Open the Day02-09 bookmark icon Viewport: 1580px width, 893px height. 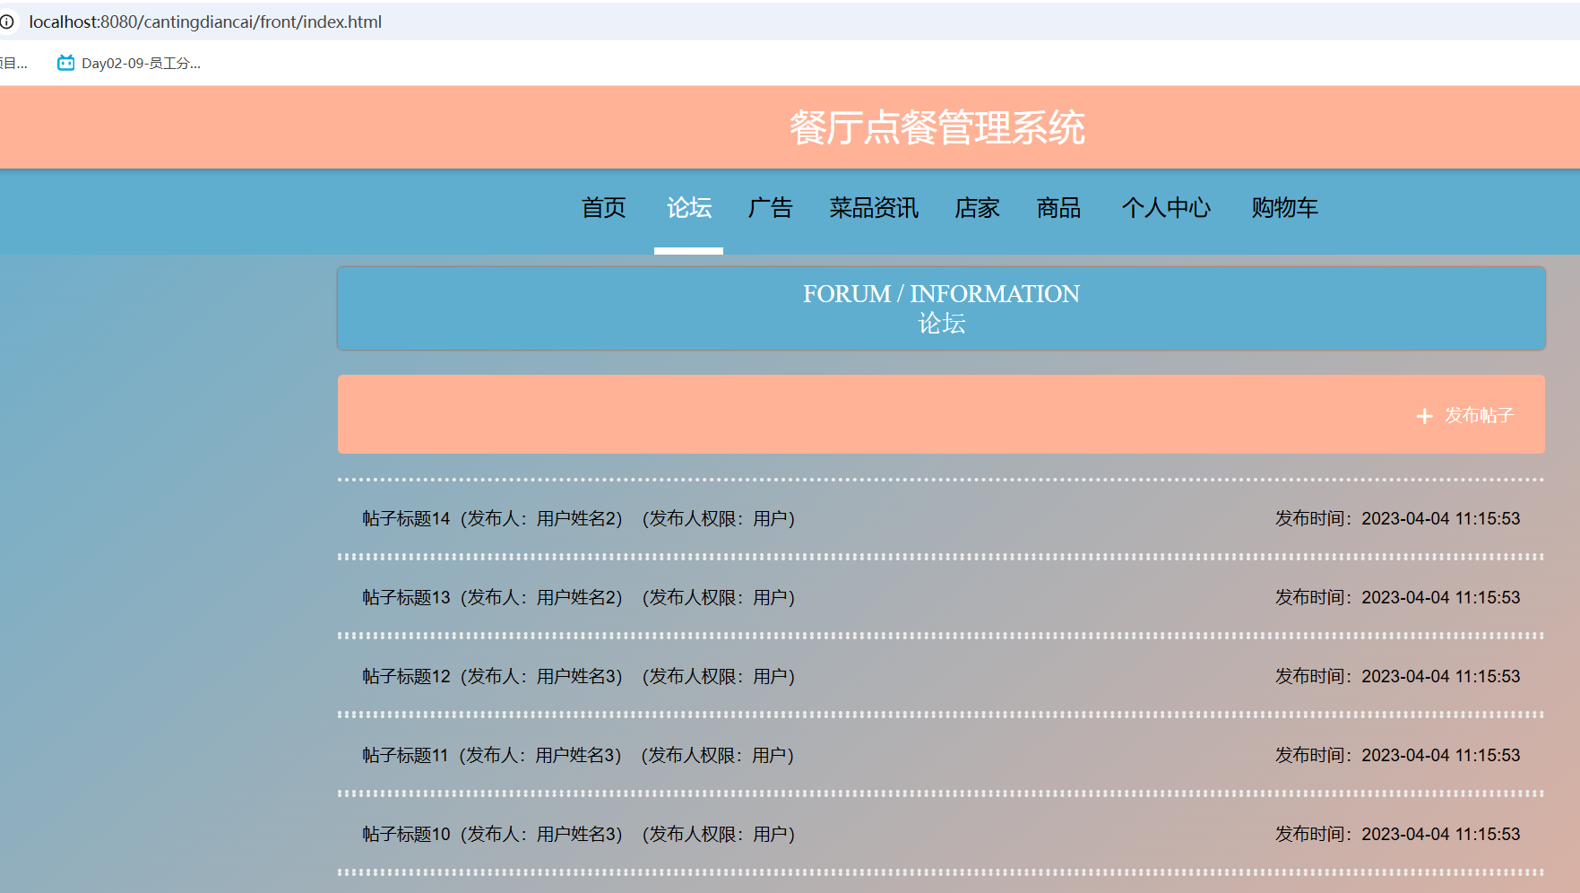pyautogui.click(x=65, y=63)
